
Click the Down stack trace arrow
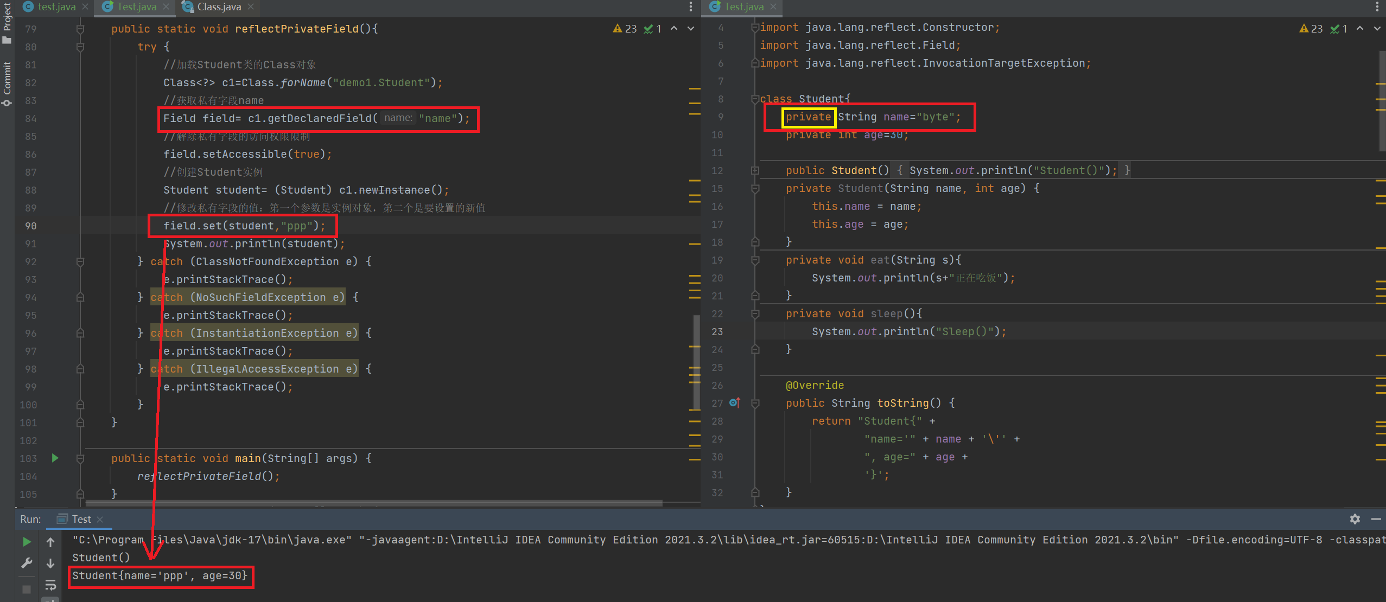coord(50,563)
